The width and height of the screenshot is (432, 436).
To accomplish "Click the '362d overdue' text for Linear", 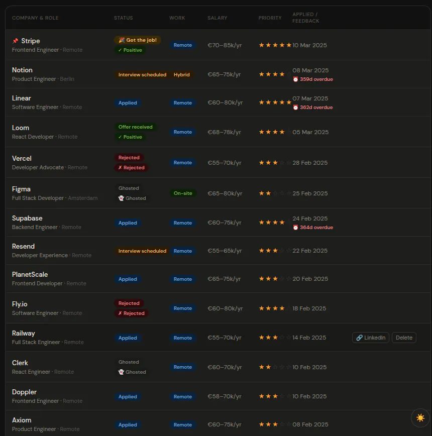I will (x=316, y=107).
